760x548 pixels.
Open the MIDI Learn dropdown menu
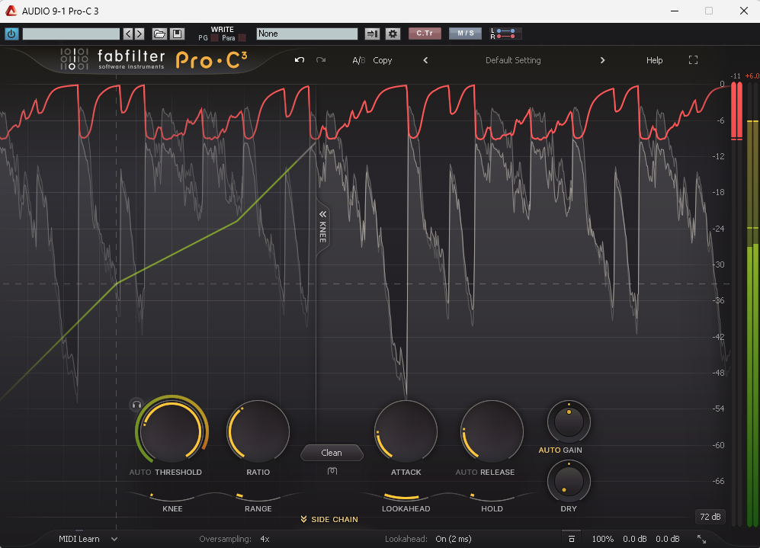point(88,539)
